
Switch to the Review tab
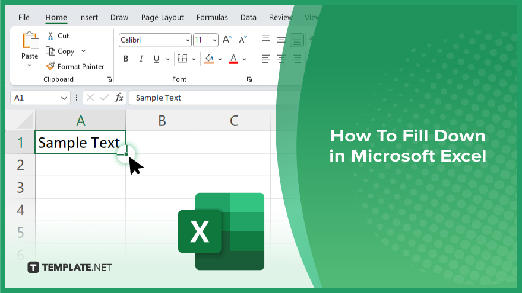click(280, 17)
